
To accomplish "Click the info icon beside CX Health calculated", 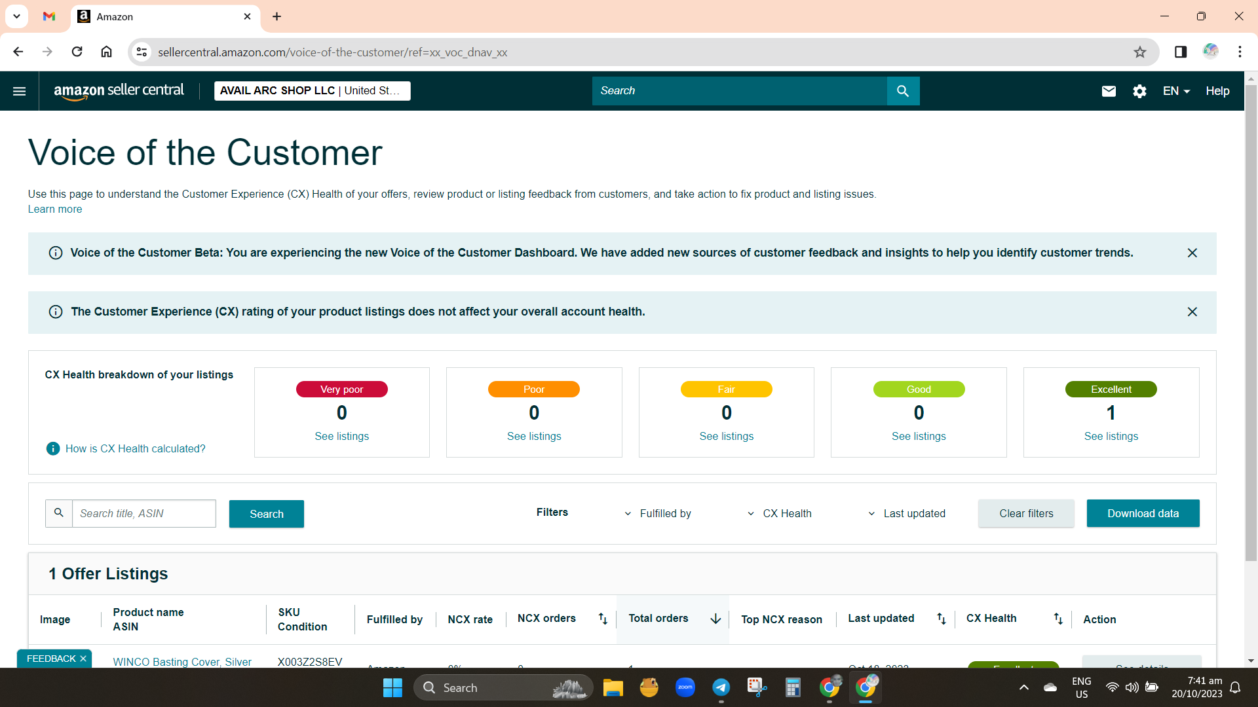I will click(53, 448).
